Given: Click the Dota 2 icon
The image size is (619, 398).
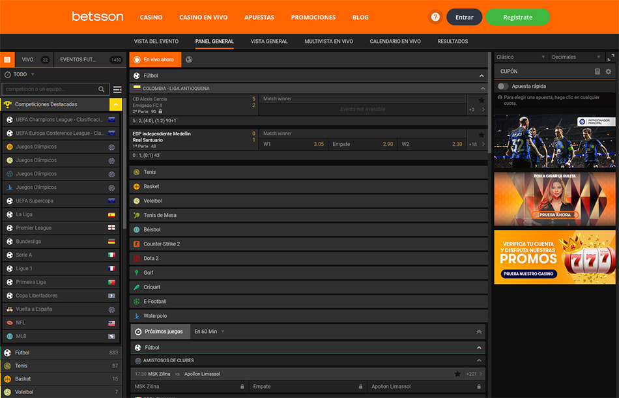Looking at the screenshot, I should click(x=137, y=258).
